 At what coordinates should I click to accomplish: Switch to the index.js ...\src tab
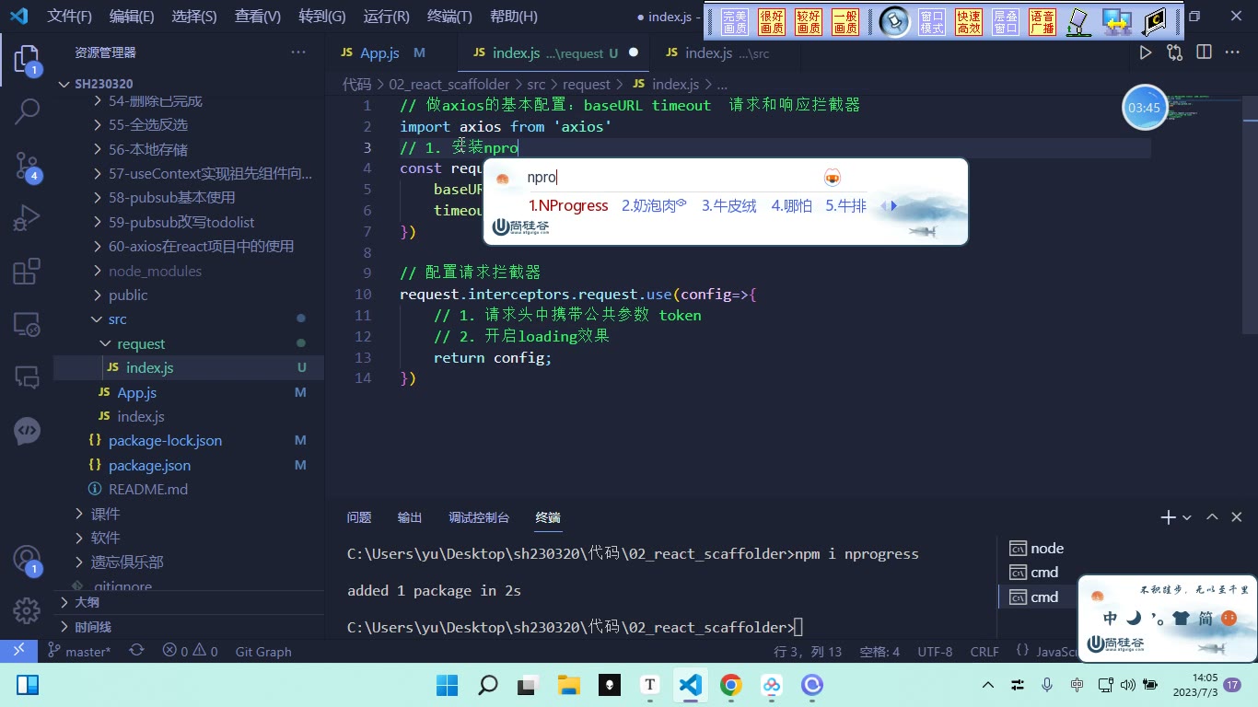[x=725, y=53]
